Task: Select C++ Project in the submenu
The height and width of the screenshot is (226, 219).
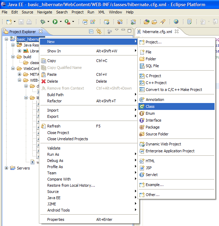Action: pos(176,83)
